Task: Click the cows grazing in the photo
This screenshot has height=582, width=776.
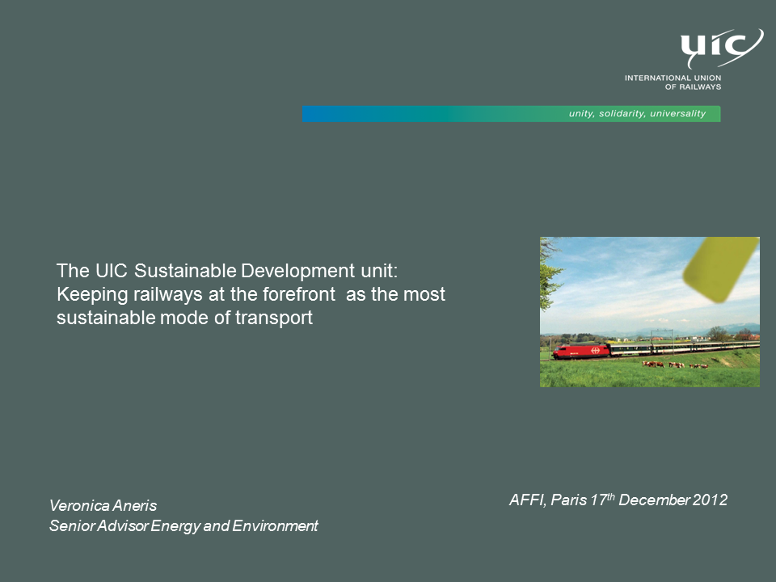Action: tap(673, 365)
